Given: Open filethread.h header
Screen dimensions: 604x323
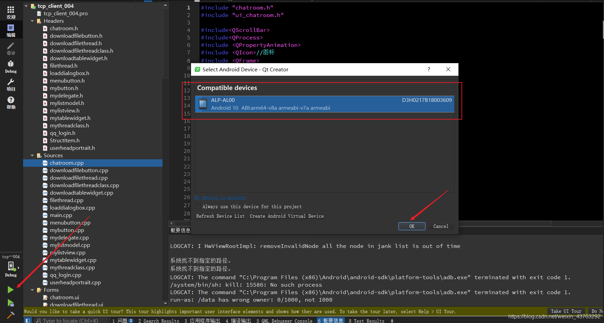Looking at the screenshot, I should [x=63, y=66].
